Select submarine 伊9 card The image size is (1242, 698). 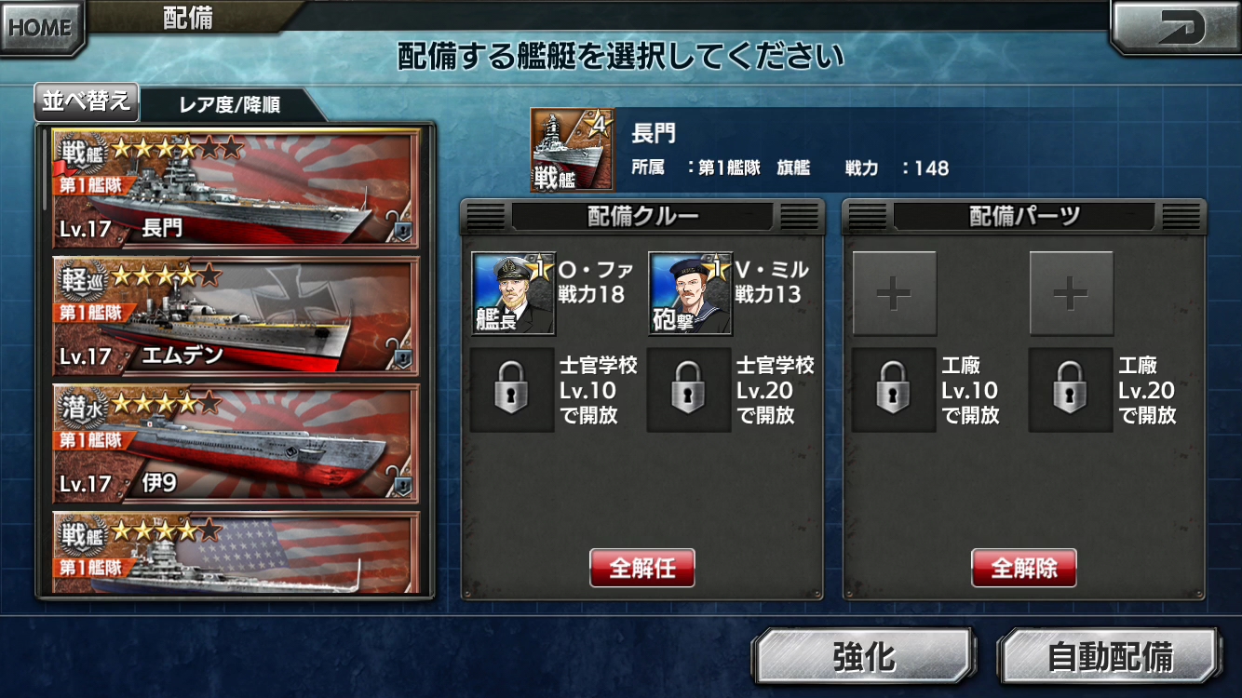pos(236,443)
